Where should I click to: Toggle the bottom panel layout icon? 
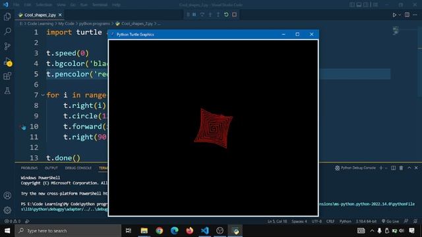[x=359, y=5]
